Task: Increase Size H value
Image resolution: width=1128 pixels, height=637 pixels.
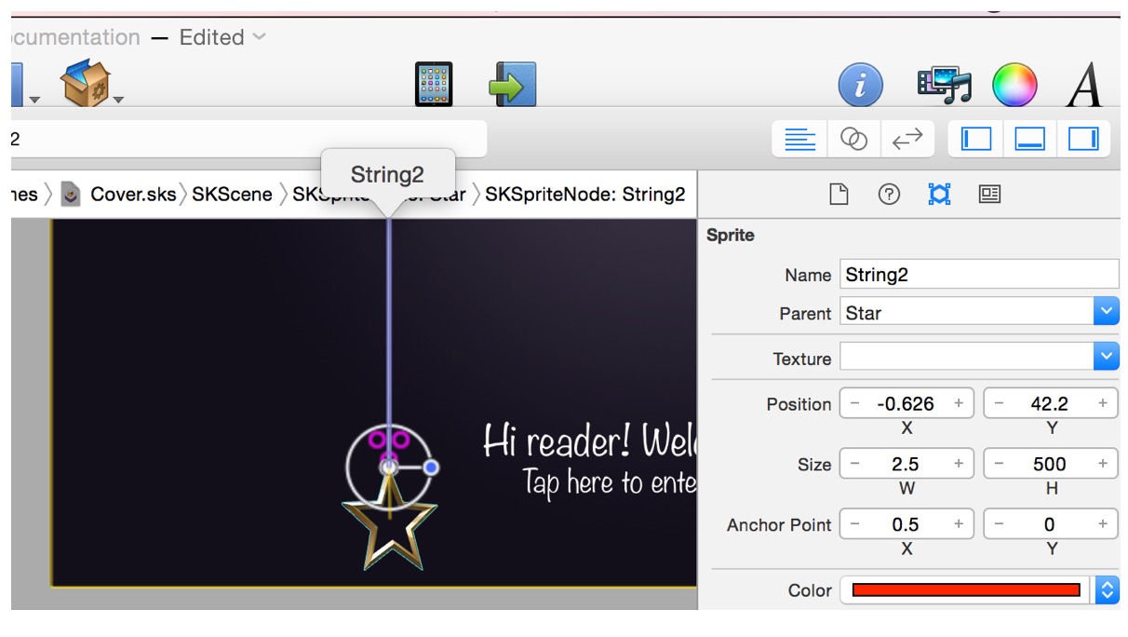Action: click(x=1103, y=463)
